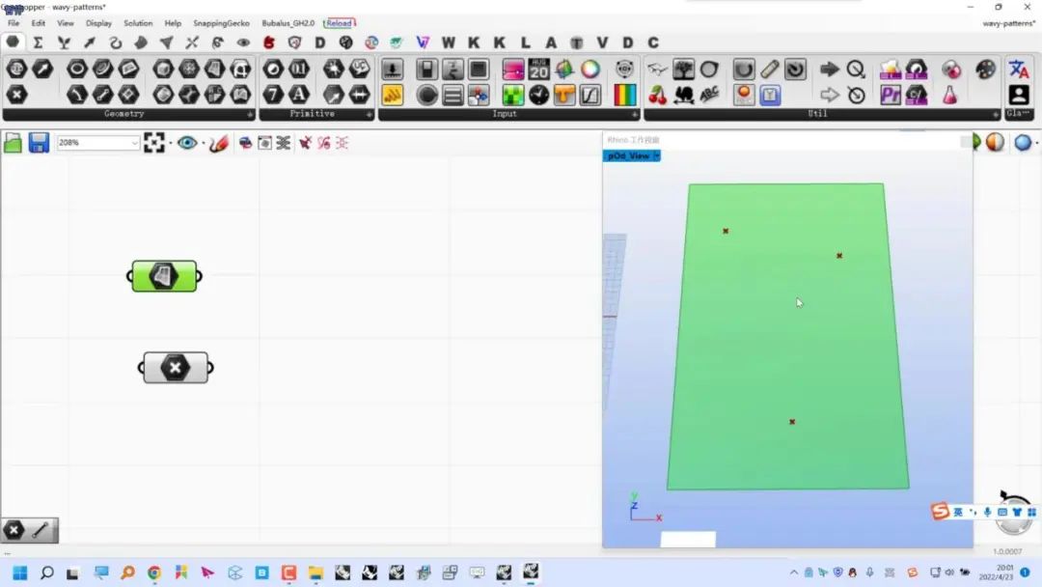Open the Solution menu
1042x587 pixels.
point(138,23)
